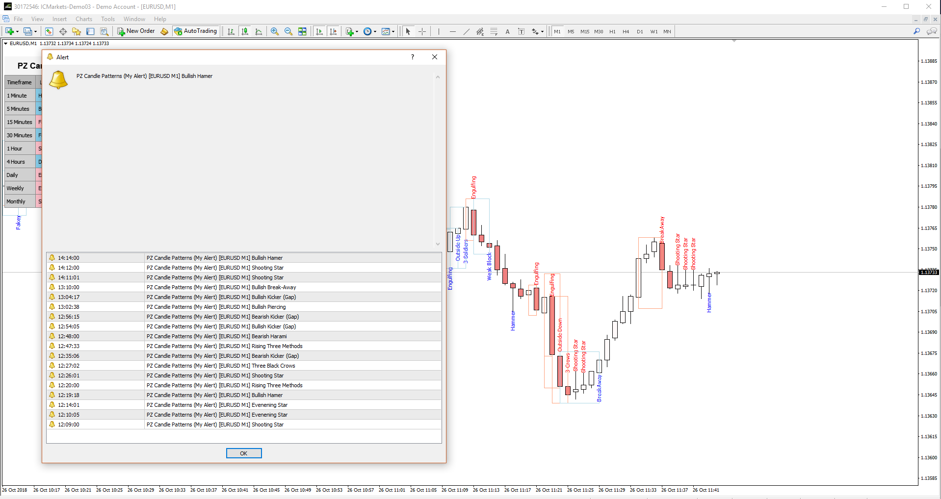941x499 pixels.
Task: Draw a horizontal line tool
Action: click(x=452, y=31)
